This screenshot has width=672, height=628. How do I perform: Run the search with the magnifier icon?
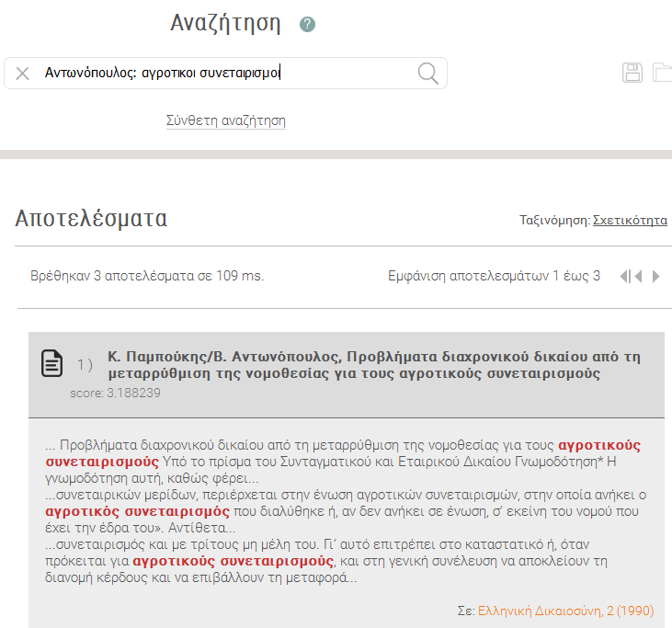tap(427, 74)
